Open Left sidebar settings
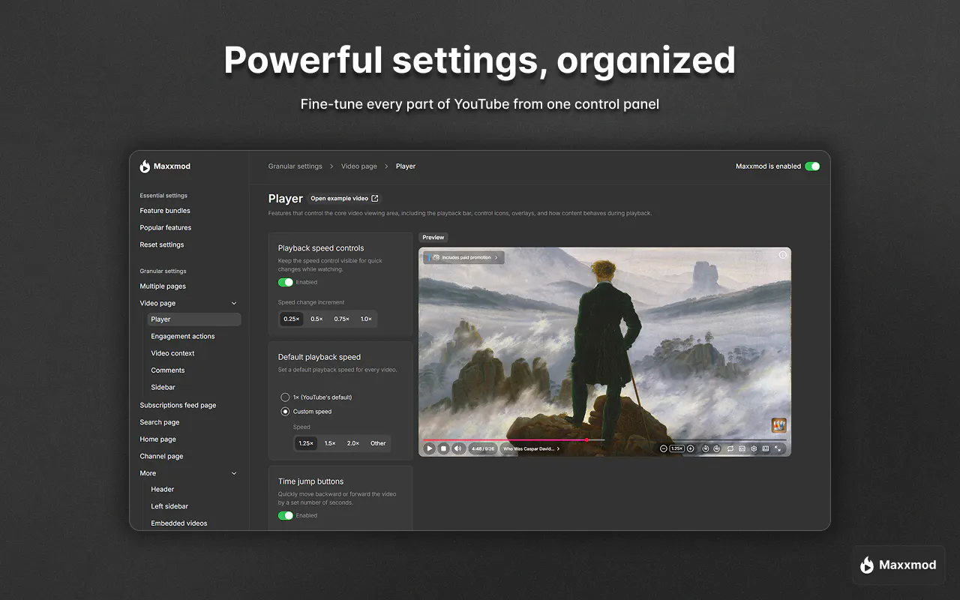 pyautogui.click(x=169, y=507)
